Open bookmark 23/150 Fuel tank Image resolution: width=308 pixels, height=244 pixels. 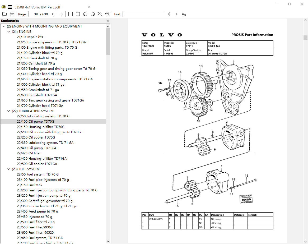(x=30, y=185)
